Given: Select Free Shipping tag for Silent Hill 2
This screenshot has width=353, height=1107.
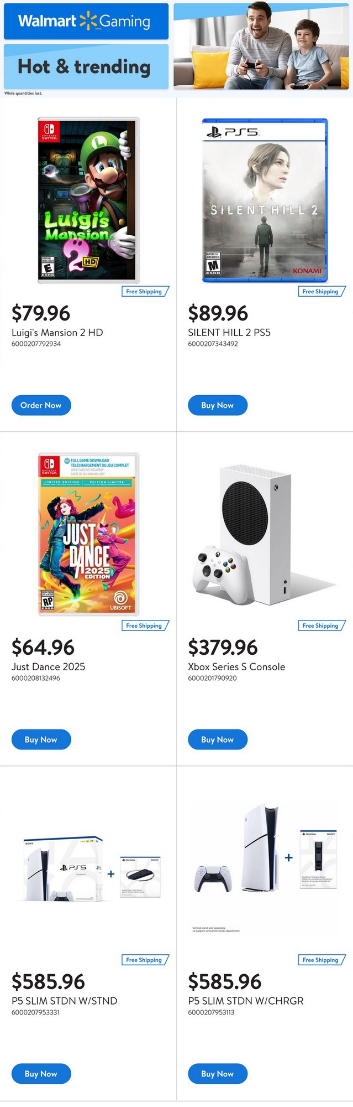Looking at the screenshot, I should pos(321,291).
